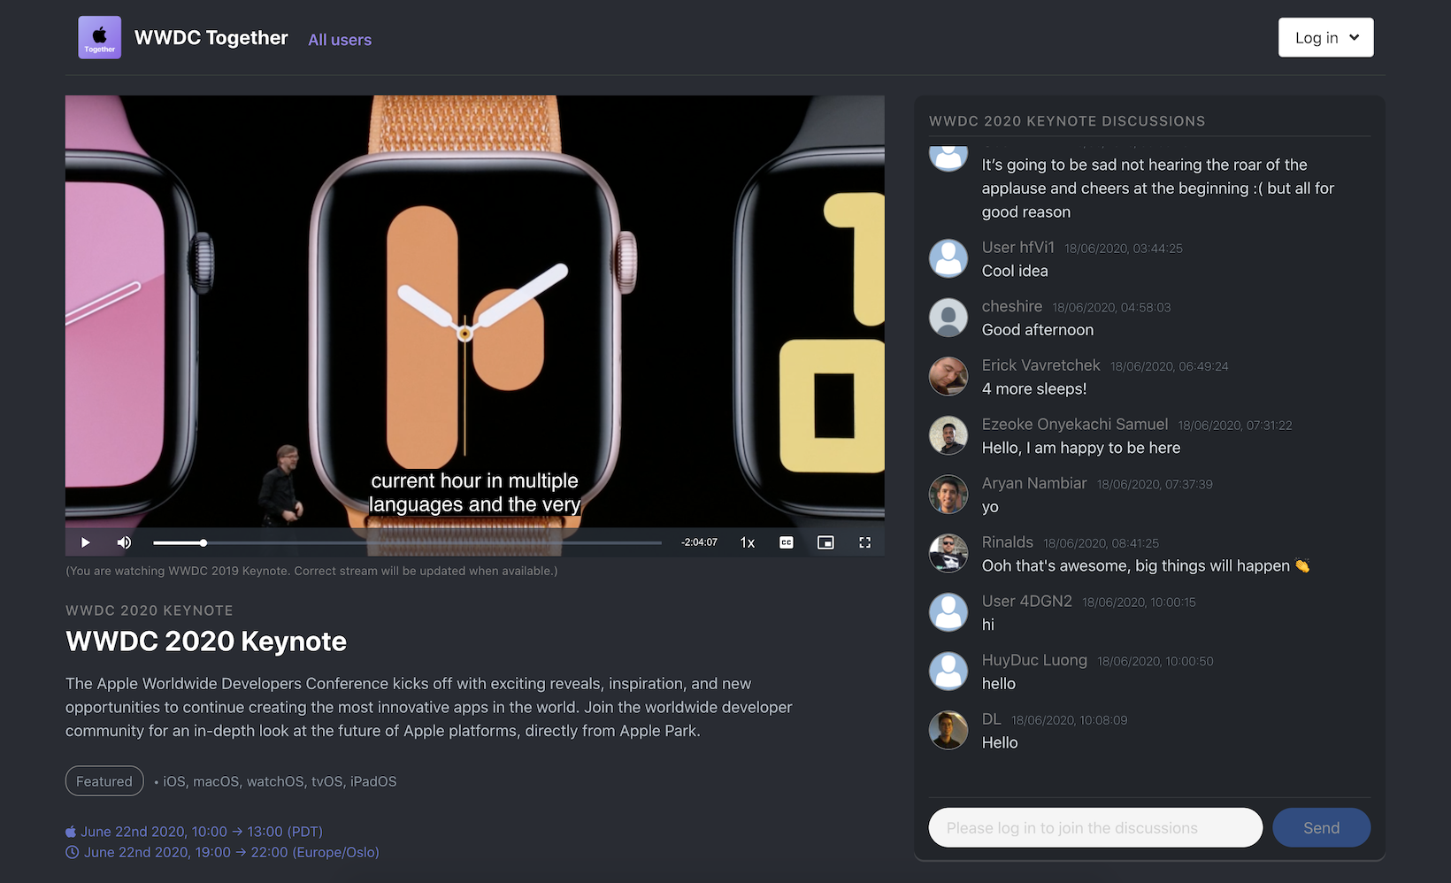Click the WWDC Together app logo

click(100, 38)
